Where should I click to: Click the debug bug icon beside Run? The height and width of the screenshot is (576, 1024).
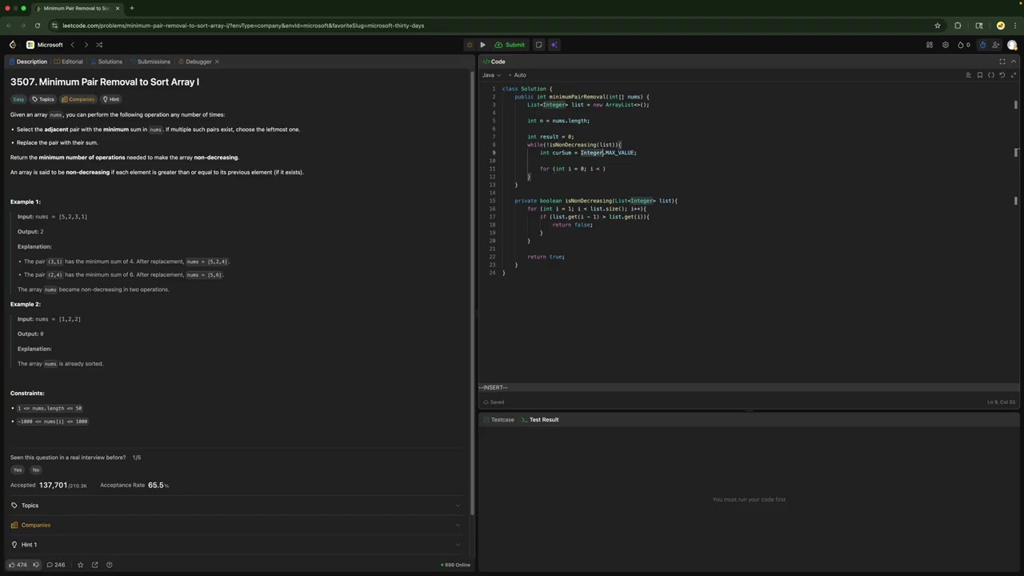[x=470, y=45]
